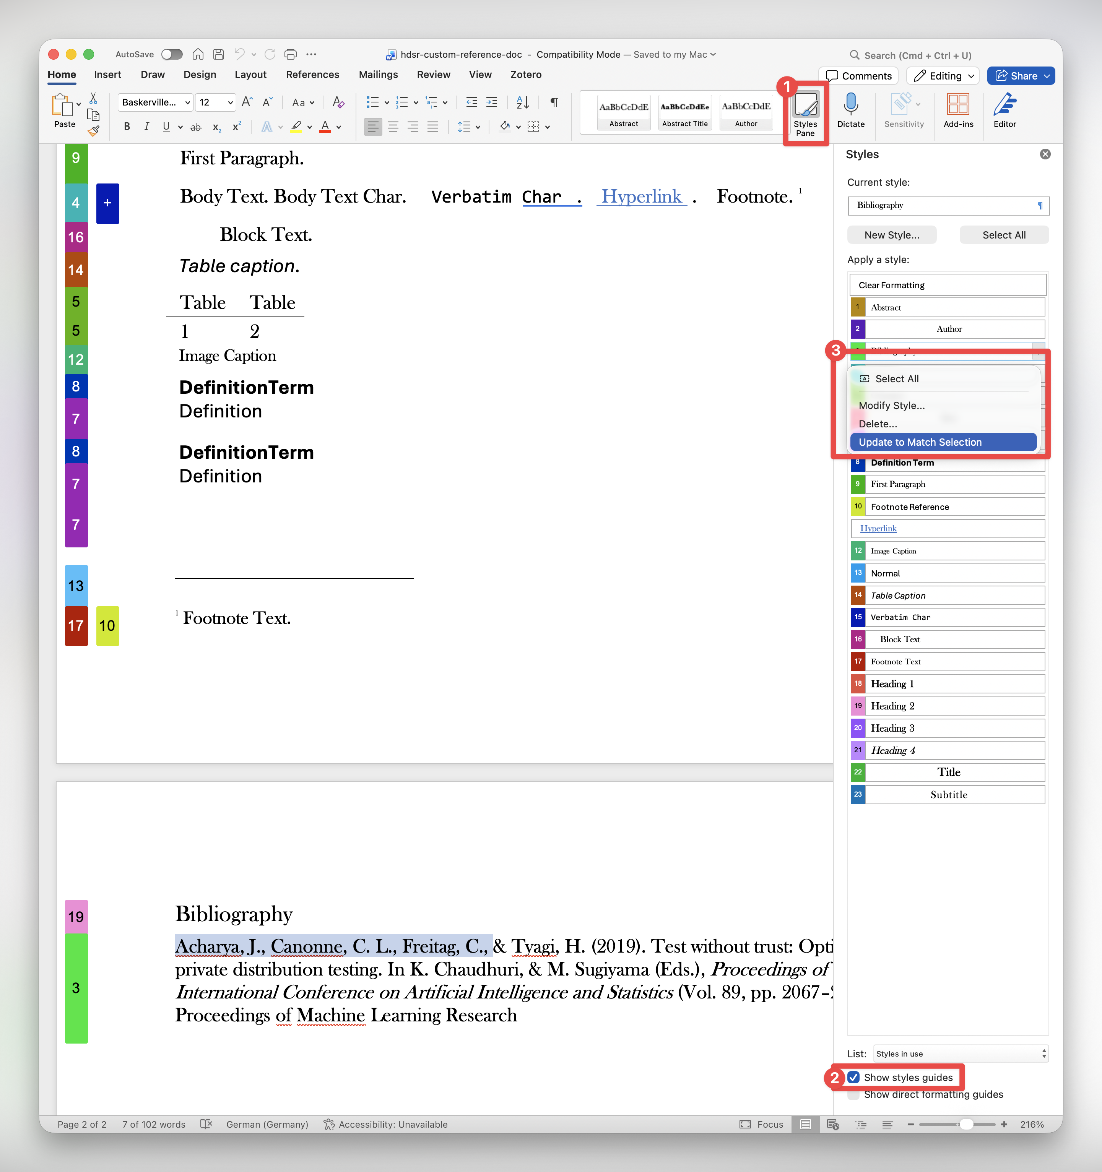The height and width of the screenshot is (1172, 1102).
Task: Click the Bold formatting icon
Action: [127, 127]
